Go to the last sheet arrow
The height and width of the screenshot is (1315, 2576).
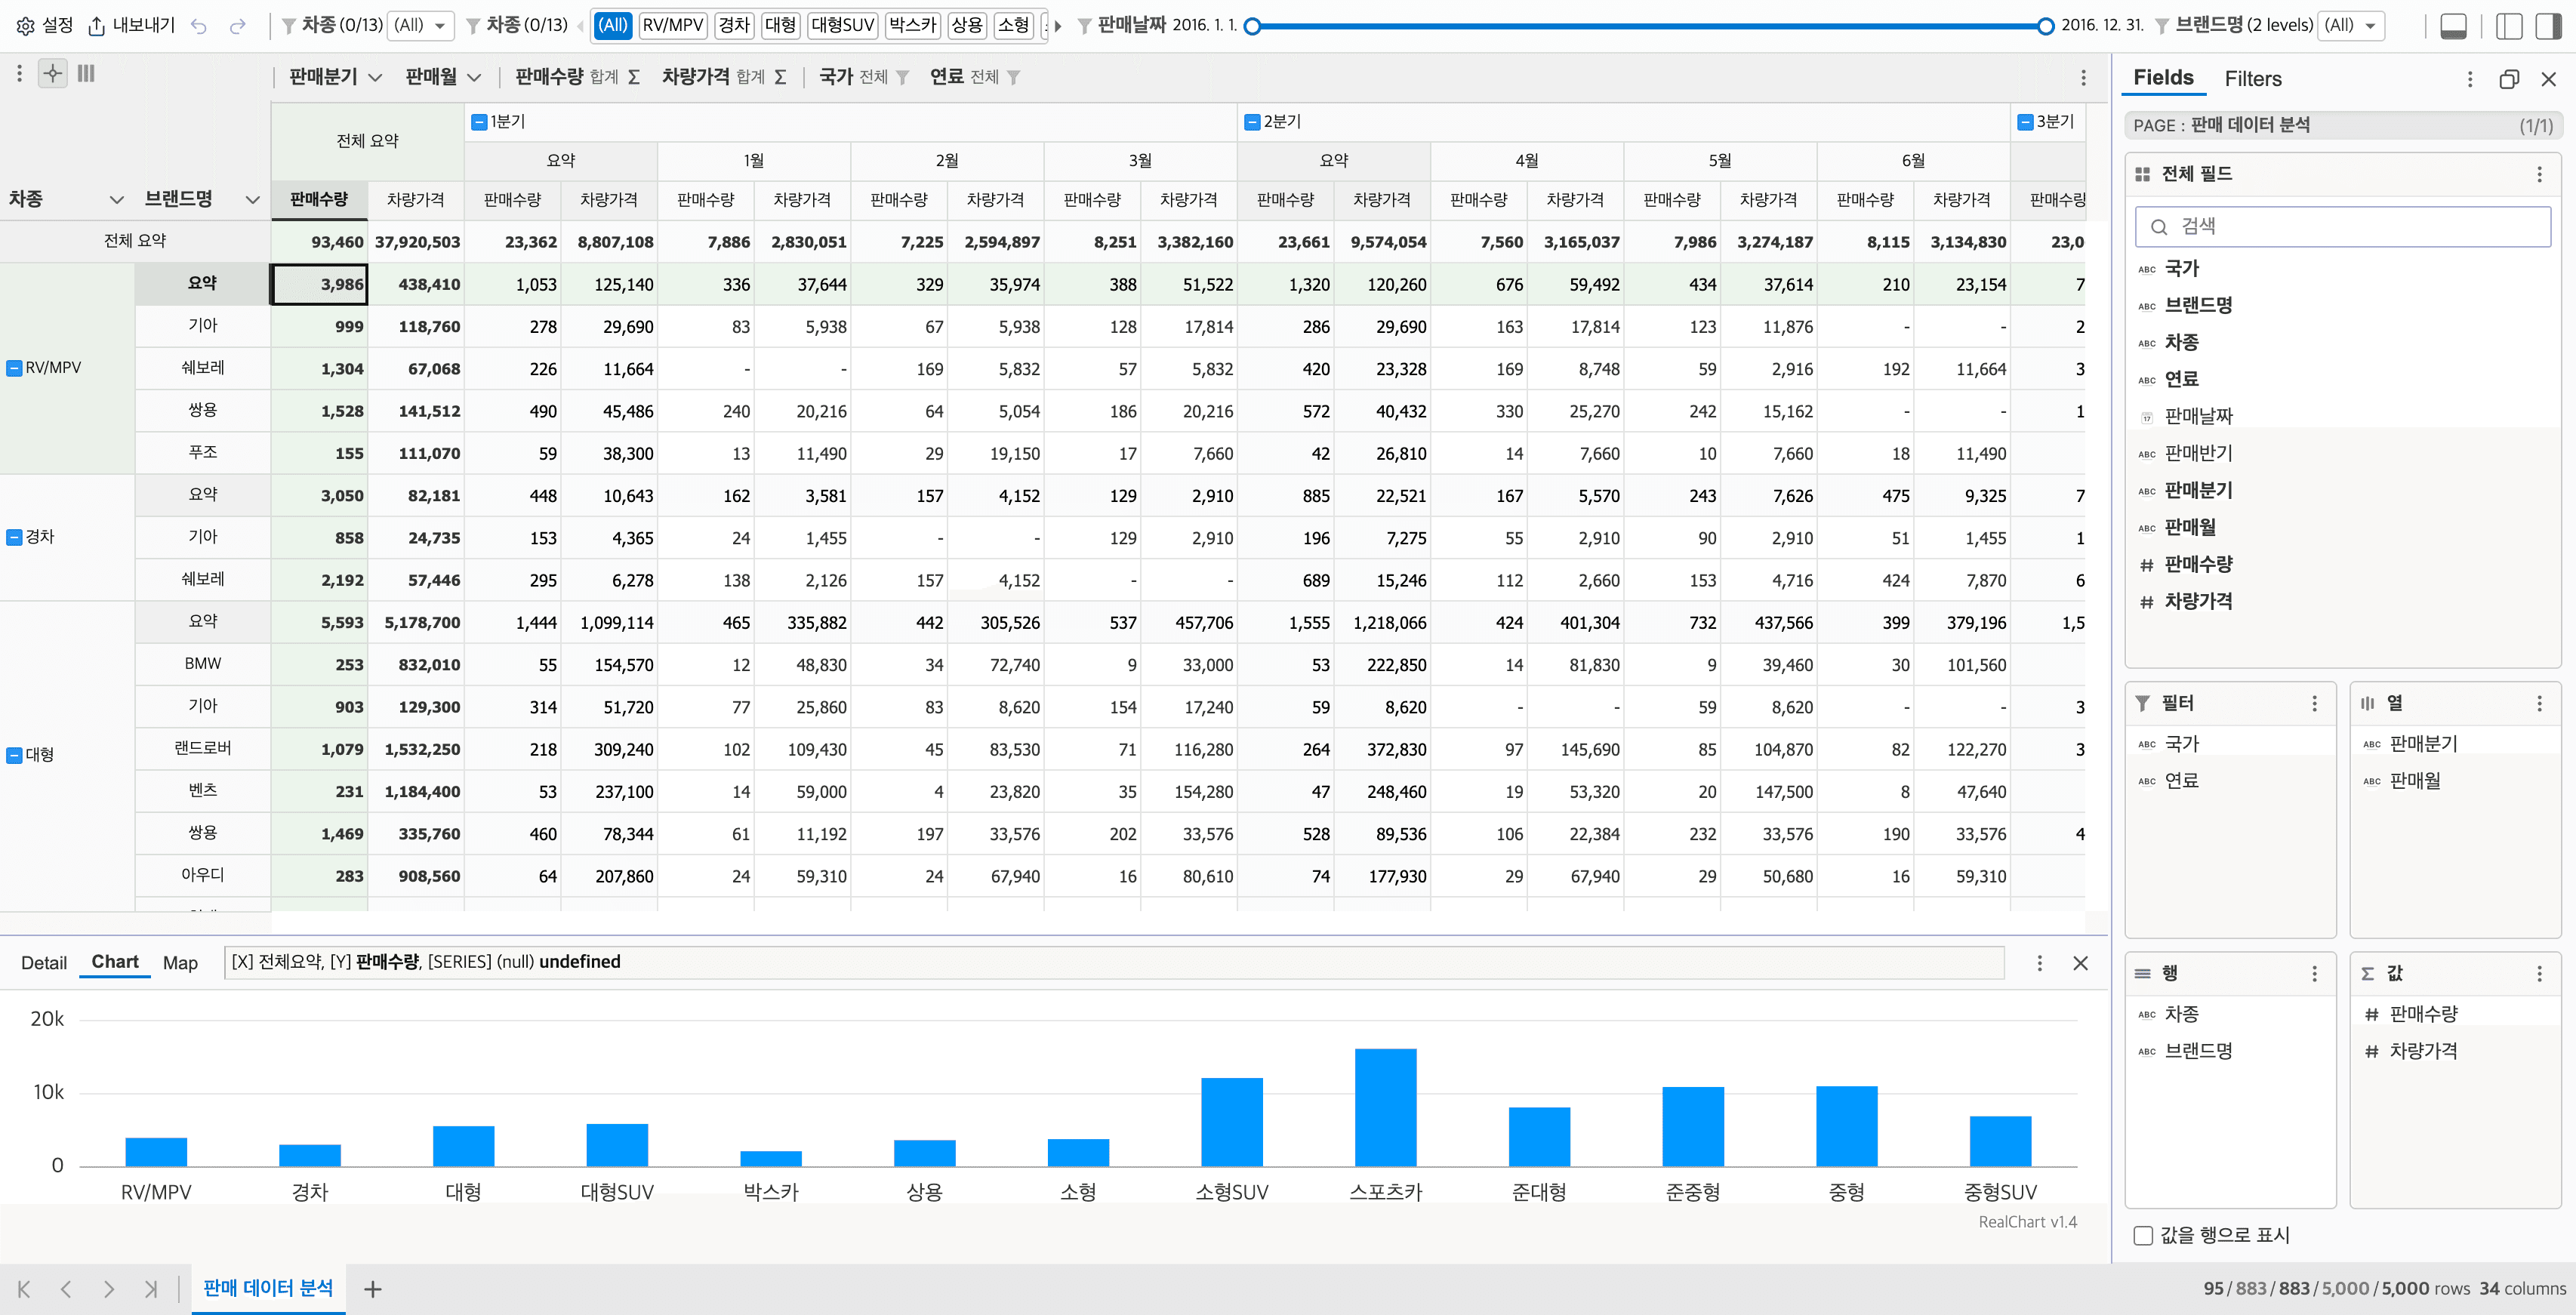pos(150,1289)
